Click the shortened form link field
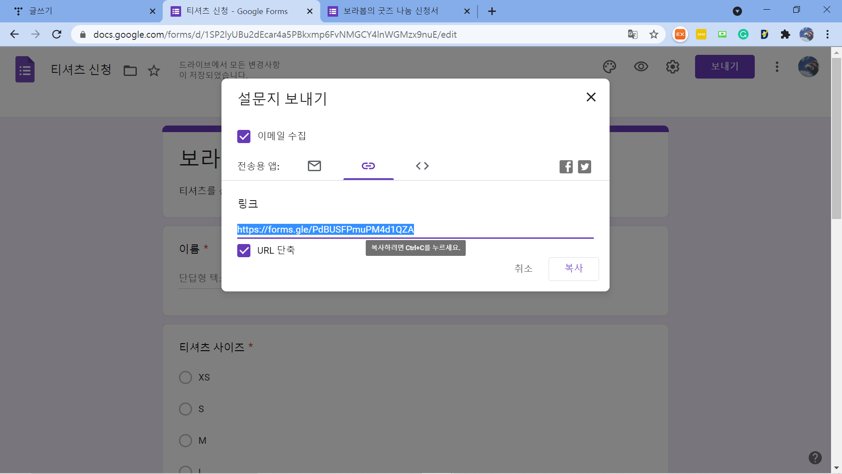Viewport: 842px width, 474px height. 414,230
